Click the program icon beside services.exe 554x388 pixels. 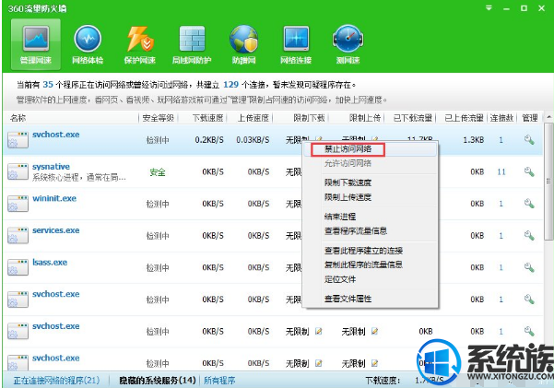point(18,235)
